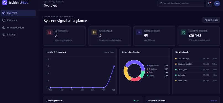Click the Critical impact card subtitle
Screen dimensions: 223x103
110,40
